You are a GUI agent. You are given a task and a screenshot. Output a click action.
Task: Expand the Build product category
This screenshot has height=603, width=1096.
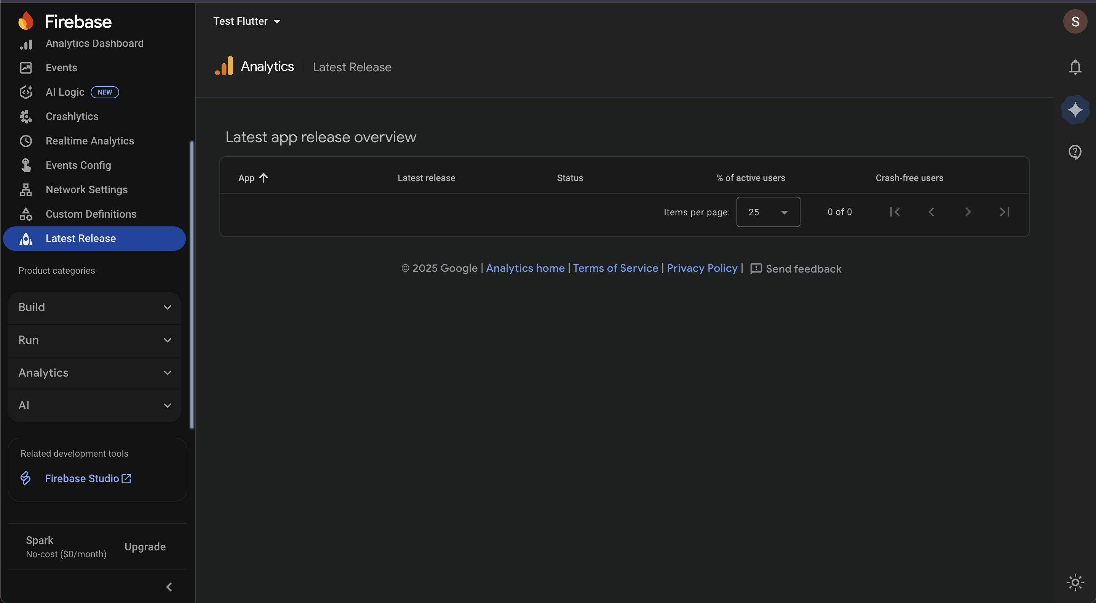[x=94, y=307]
